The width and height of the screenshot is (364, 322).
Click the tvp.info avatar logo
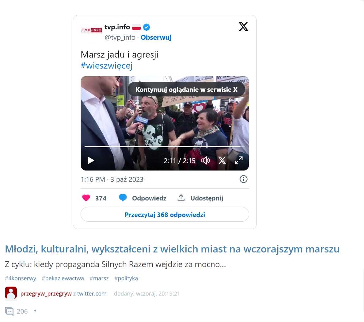(x=92, y=30)
